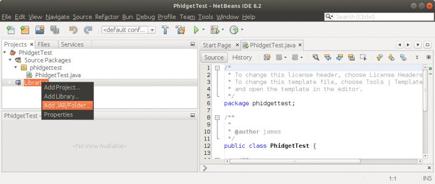Click the New Project toolbar icon

25,30
